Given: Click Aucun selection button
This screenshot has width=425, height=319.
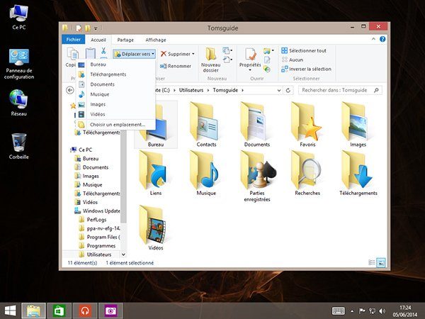Looking at the screenshot, I should (x=293, y=60).
